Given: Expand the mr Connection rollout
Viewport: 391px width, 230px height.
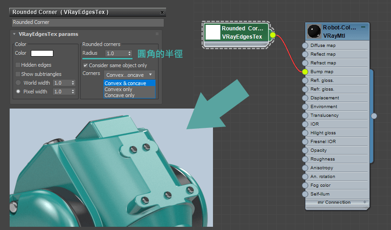Looking at the screenshot, I should [x=365, y=202].
